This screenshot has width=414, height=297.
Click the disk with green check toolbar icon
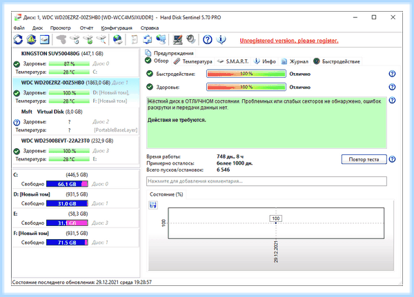(x=88, y=40)
